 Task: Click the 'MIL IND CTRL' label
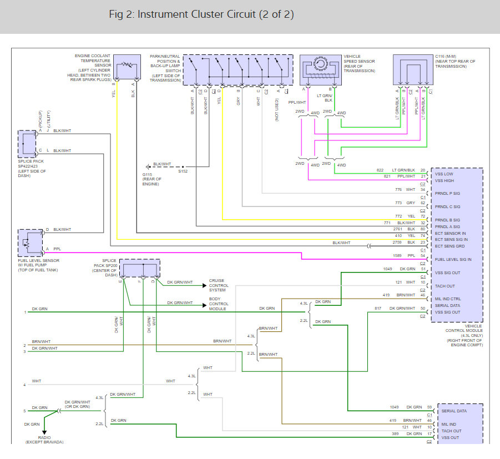(448, 299)
